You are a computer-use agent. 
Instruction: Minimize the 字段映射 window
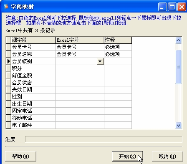pyautogui.click(x=162, y=7)
